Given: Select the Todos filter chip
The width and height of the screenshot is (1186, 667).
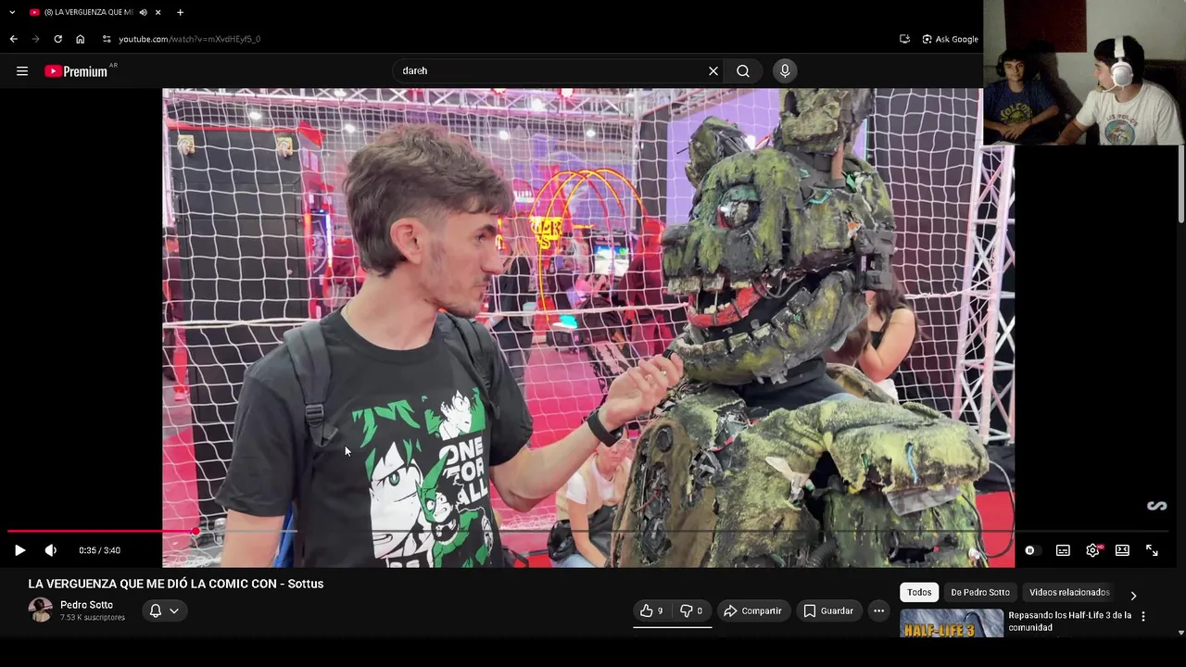Looking at the screenshot, I should click(919, 592).
